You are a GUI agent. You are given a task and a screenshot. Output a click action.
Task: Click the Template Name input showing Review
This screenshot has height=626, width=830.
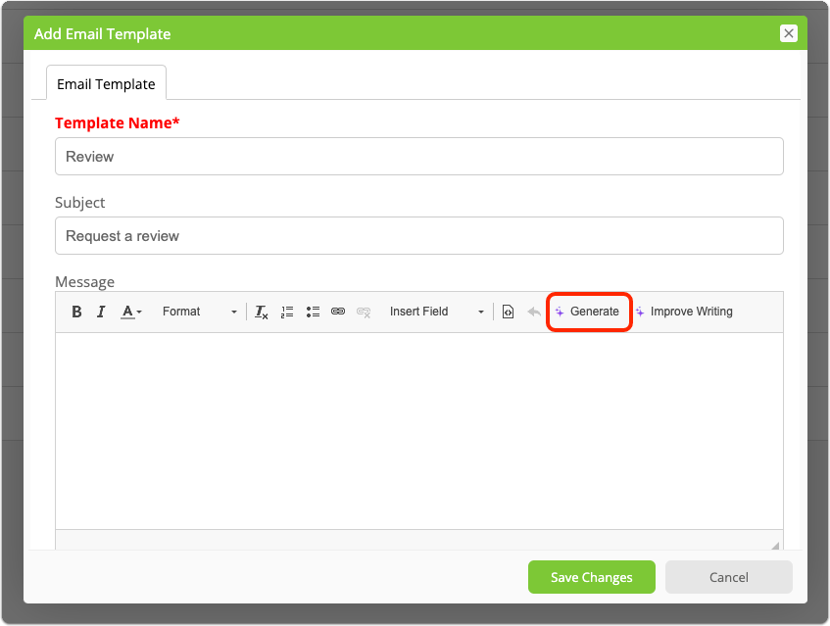pyautogui.click(x=419, y=156)
